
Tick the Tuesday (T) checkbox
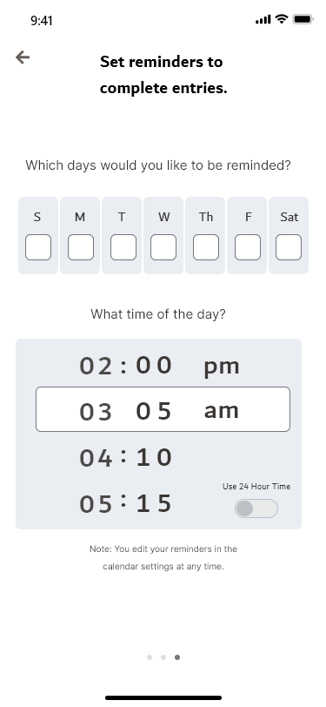point(123,247)
